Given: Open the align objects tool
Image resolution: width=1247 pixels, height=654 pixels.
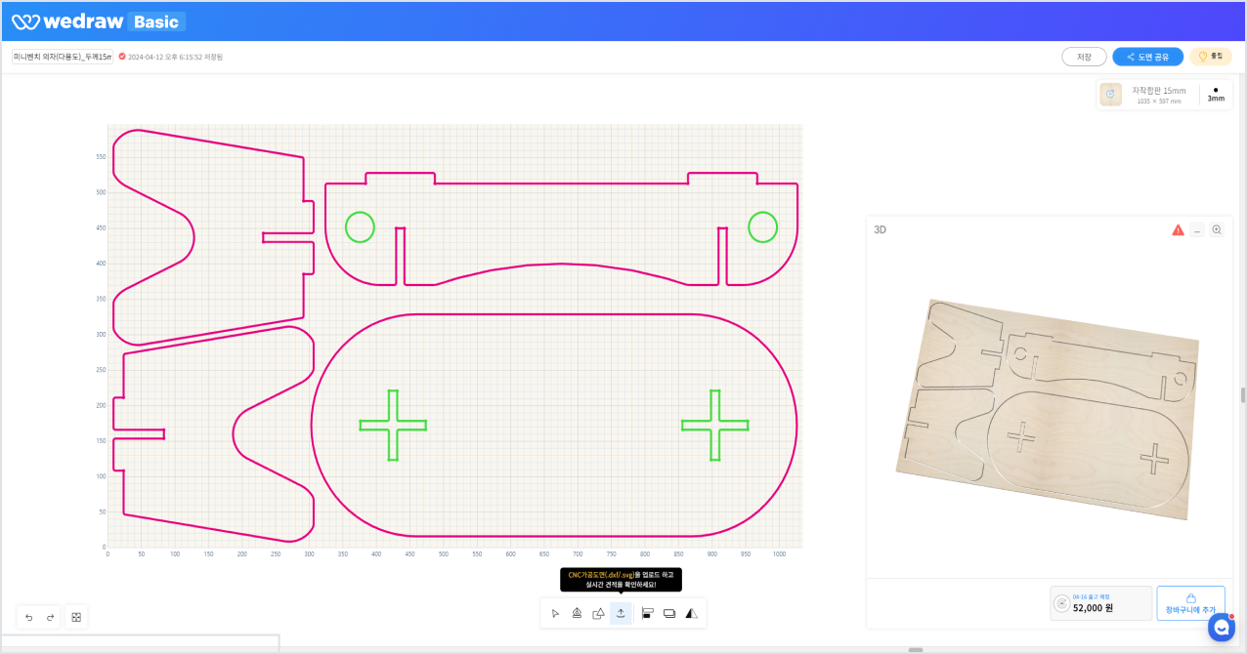Looking at the screenshot, I should [x=647, y=613].
